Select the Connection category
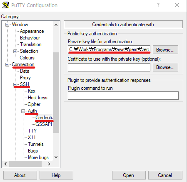The width and height of the screenshot is (187, 182). pos(23,64)
